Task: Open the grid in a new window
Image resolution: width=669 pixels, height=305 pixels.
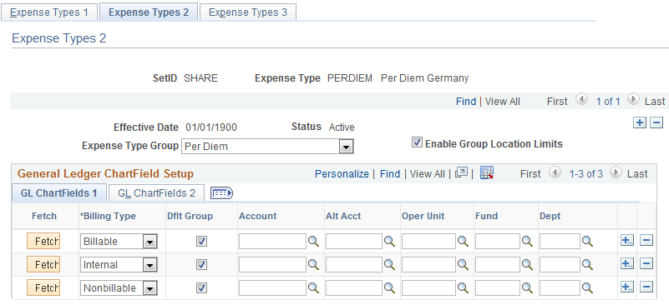Action: point(461,172)
